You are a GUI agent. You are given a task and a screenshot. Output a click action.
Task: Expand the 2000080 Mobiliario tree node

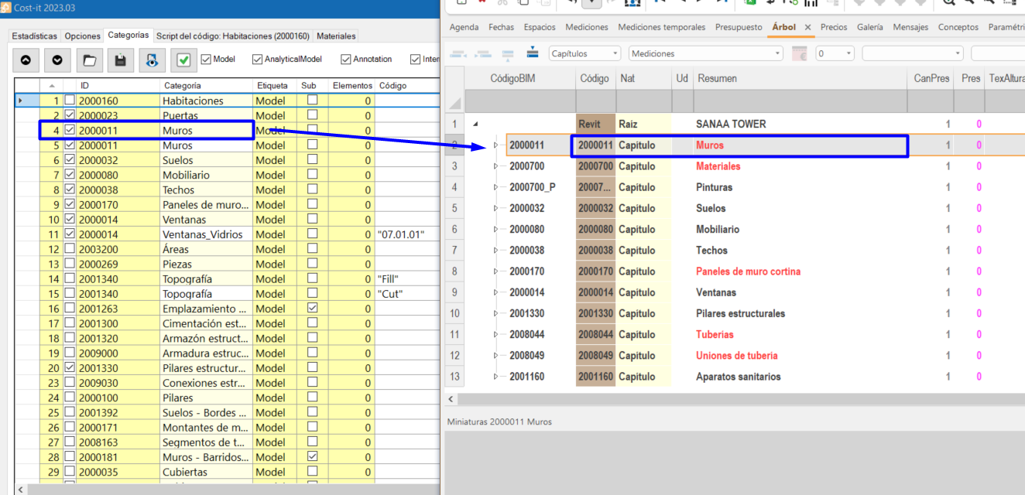[x=496, y=230]
